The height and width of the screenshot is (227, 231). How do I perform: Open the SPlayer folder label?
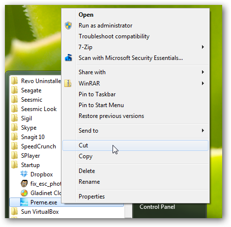coord(30,156)
